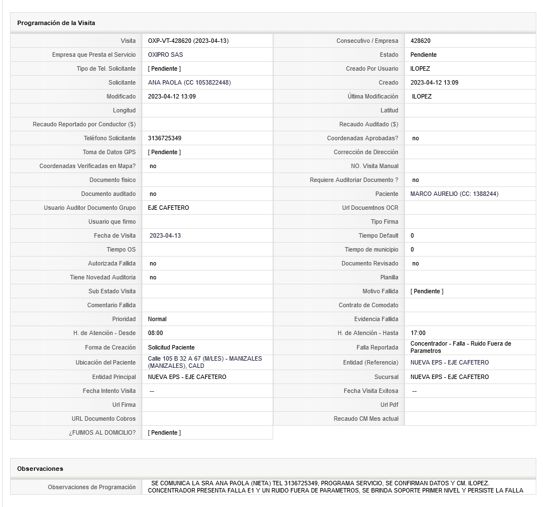The image size is (543, 507).
Task: Open Falla Reportada Concentrador link
Action: 460,347
